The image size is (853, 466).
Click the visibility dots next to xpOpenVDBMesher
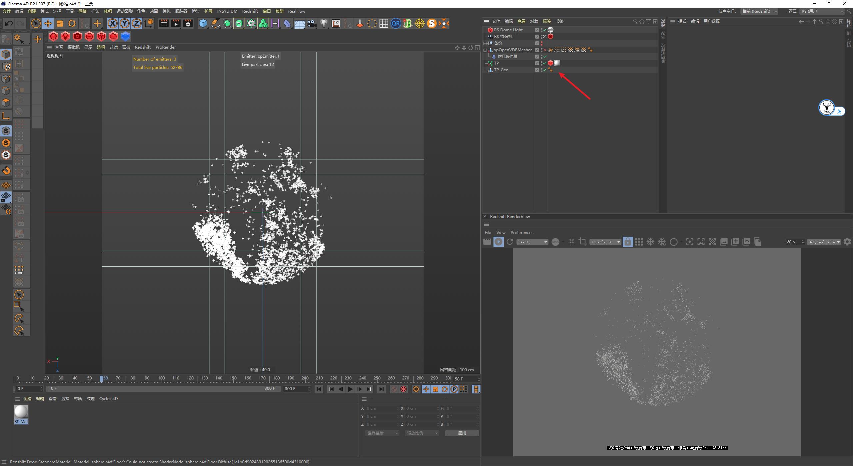(541, 50)
